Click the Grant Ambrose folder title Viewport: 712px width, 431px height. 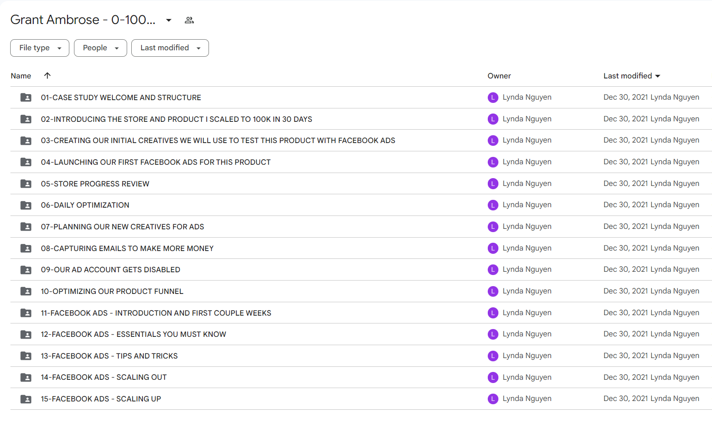83,20
